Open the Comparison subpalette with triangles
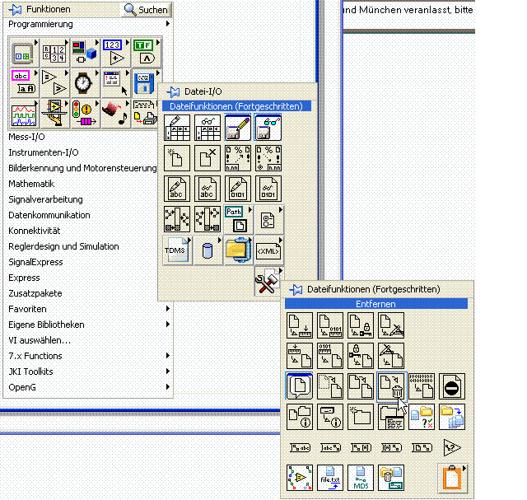The width and height of the screenshot is (527, 500). 54,82
